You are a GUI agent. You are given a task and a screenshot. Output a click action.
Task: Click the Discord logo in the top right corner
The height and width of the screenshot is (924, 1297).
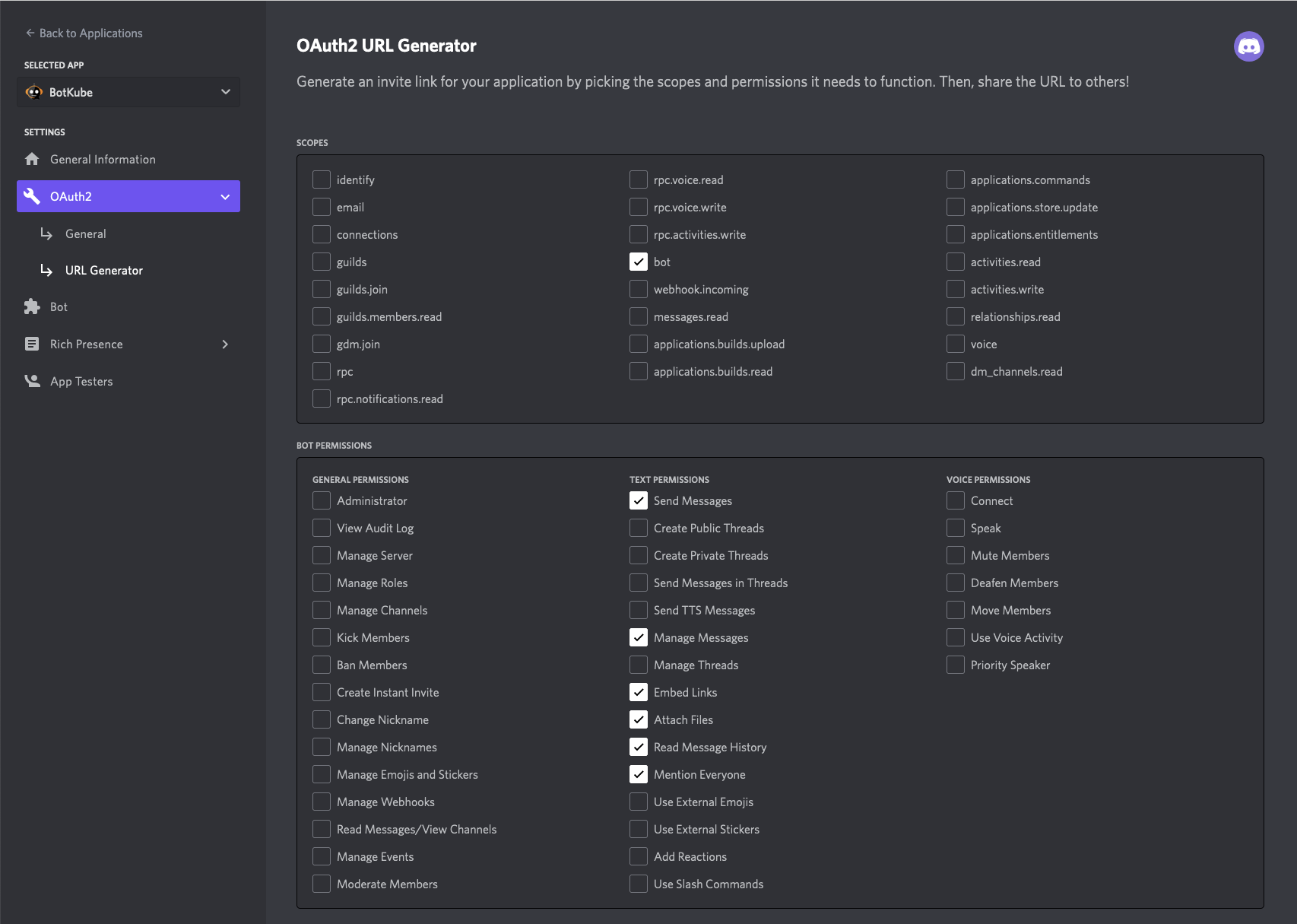coord(1249,46)
